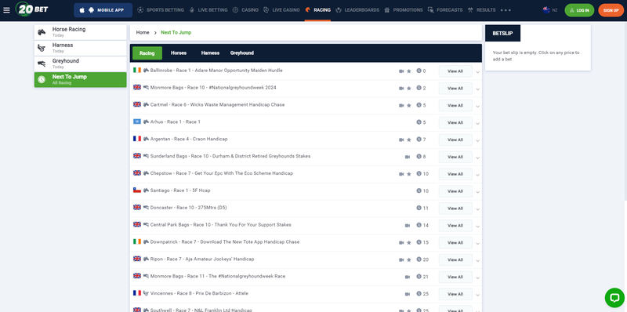Favorite the Downpatrick Race 7 star
Screen dimensions: 627x312
tap(408, 243)
